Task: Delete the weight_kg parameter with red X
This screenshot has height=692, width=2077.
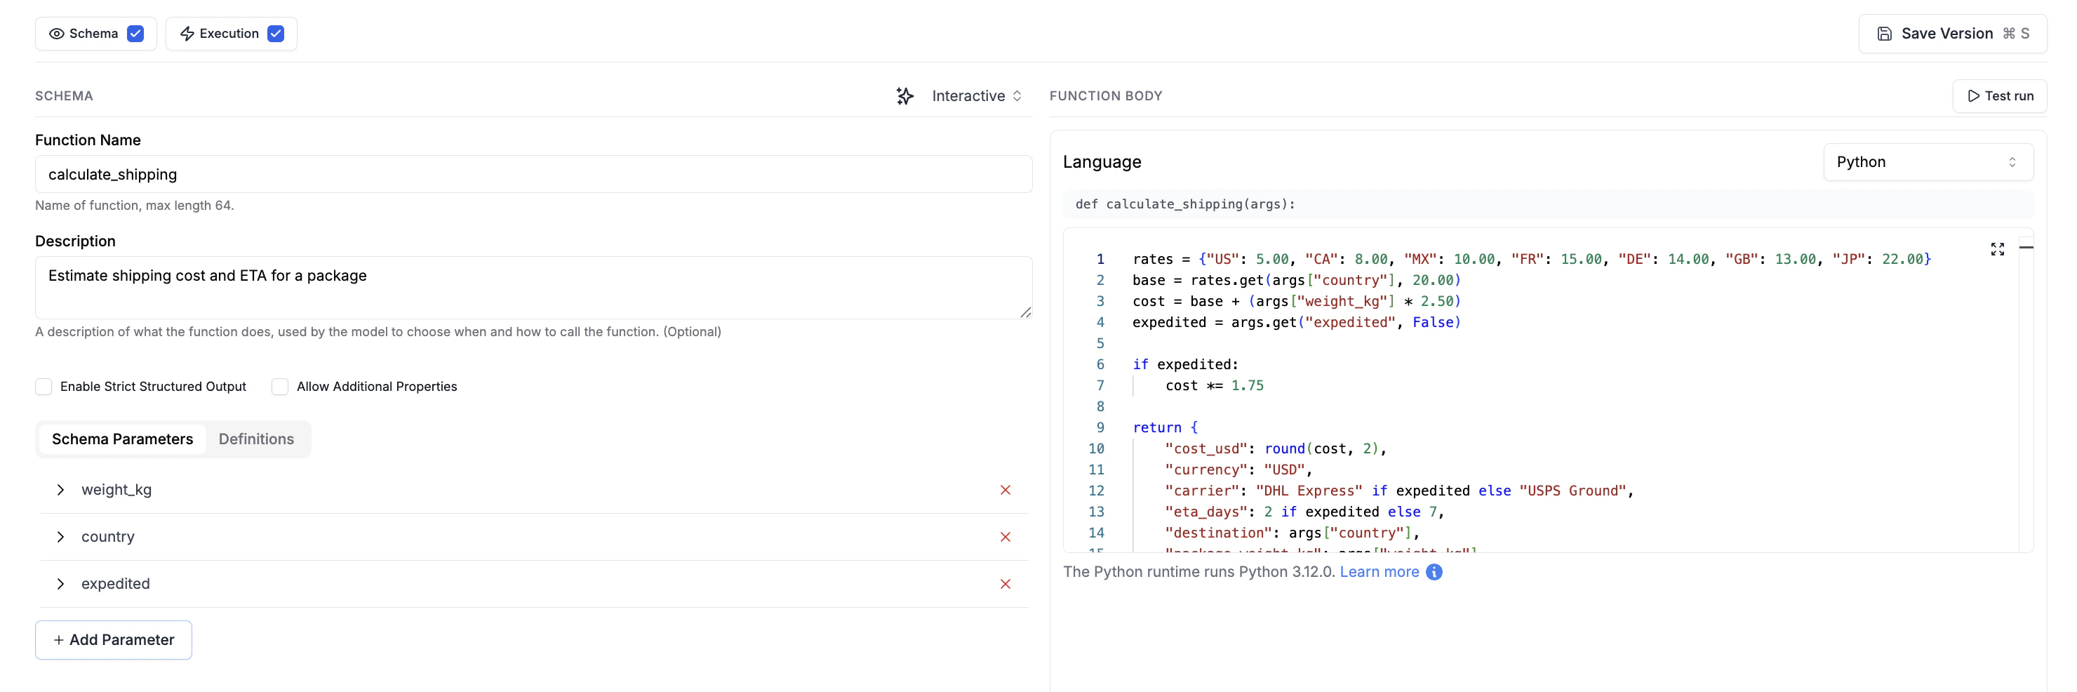Action: click(1005, 490)
